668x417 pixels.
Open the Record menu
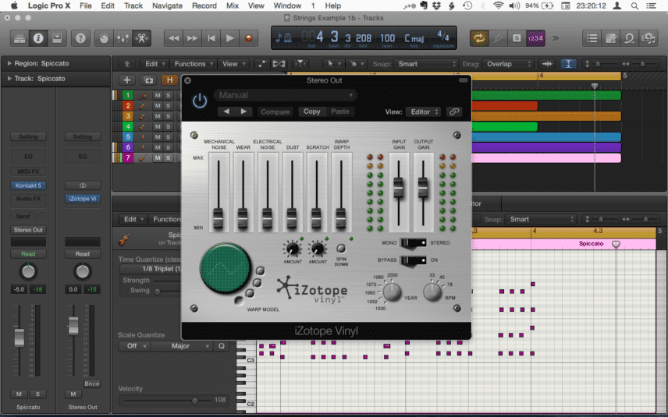[x=204, y=5]
